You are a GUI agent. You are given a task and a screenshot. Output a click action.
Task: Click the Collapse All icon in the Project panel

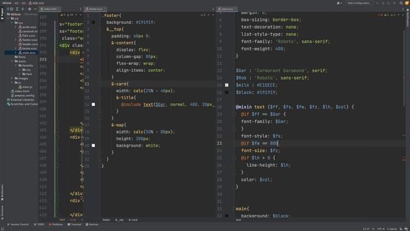coord(23,9)
